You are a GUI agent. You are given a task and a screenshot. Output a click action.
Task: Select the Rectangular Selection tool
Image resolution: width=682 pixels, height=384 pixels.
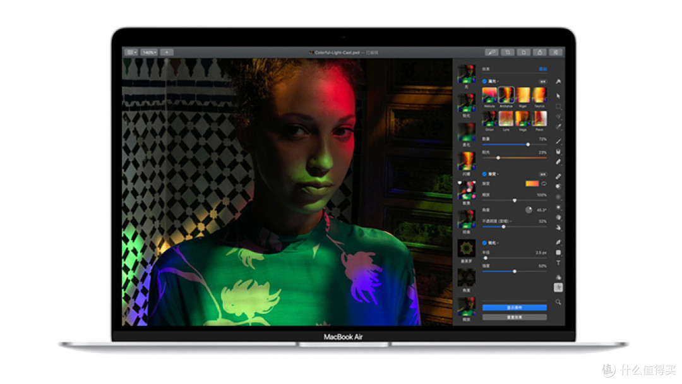[558, 107]
